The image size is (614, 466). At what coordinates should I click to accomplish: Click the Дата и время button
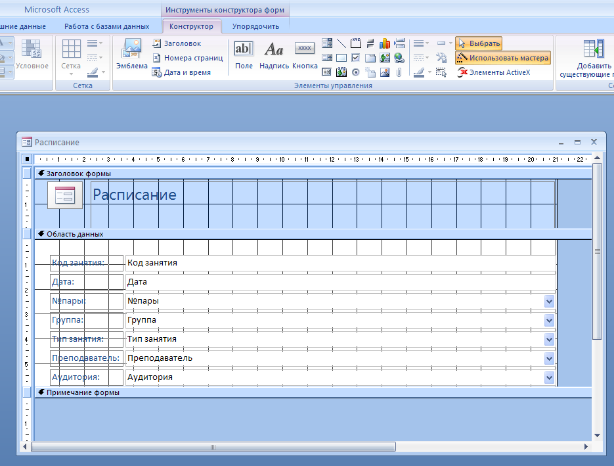click(x=181, y=72)
